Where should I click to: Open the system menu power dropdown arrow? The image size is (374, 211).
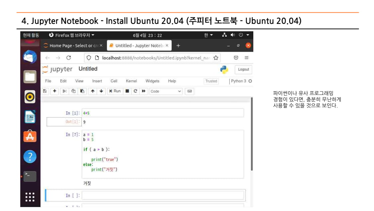pos(248,35)
